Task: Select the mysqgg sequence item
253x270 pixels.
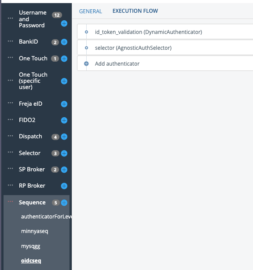Action: [31, 246]
